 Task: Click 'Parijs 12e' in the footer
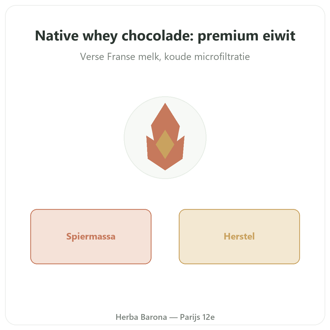pyautogui.click(x=197, y=317)
